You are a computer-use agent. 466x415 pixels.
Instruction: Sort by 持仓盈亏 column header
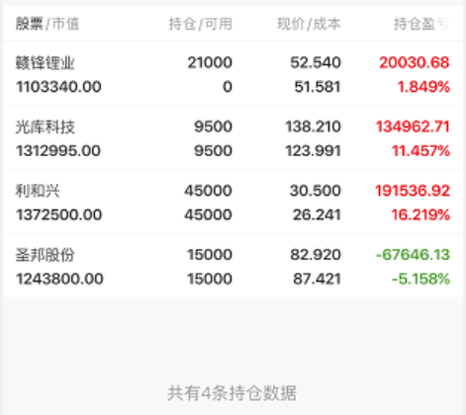click(x=421, y=24)
